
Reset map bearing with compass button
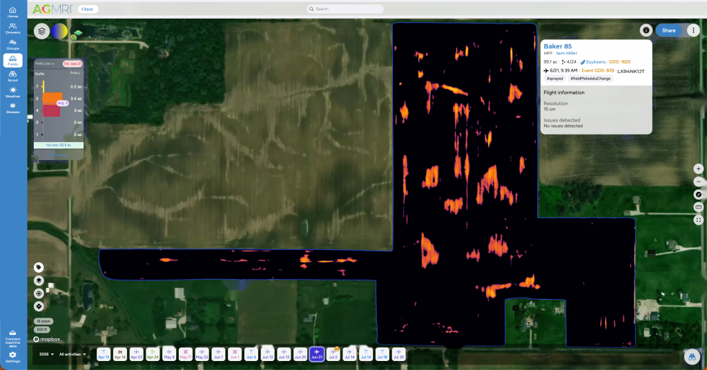click(x=699, y=194)
